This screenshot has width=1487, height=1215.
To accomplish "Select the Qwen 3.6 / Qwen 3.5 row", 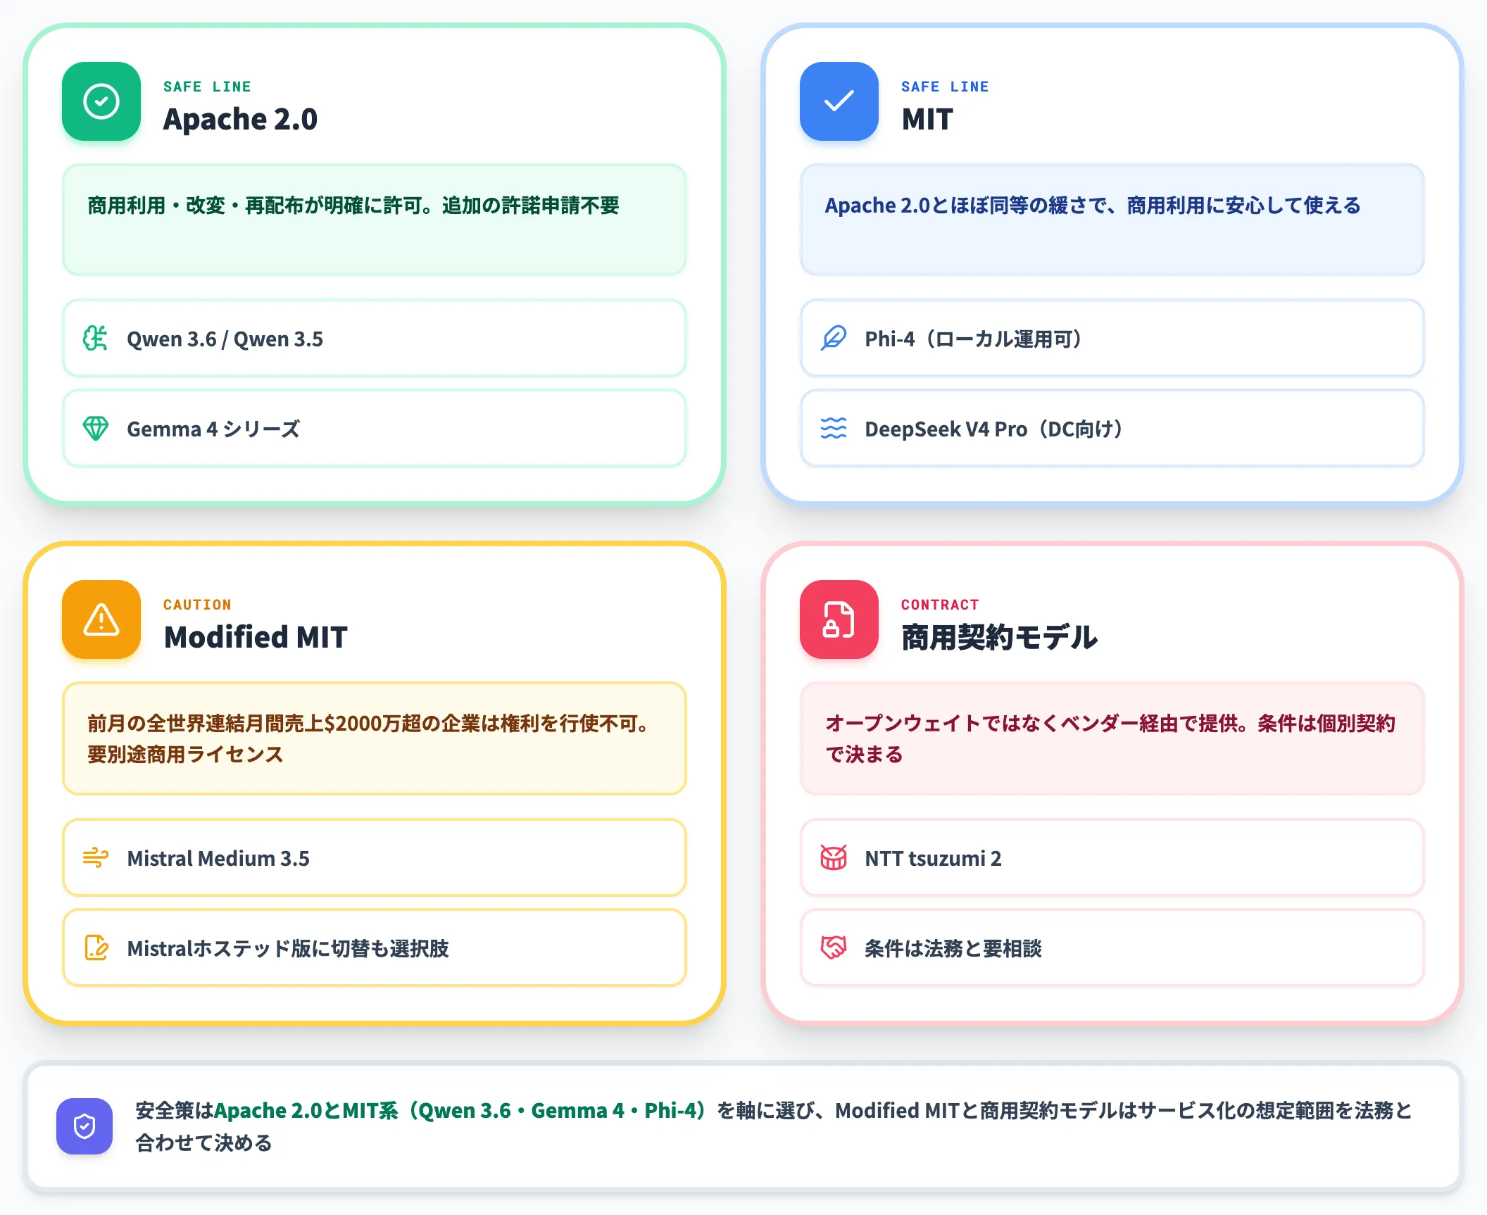I will pyautogui.click(x=375, y=339).
